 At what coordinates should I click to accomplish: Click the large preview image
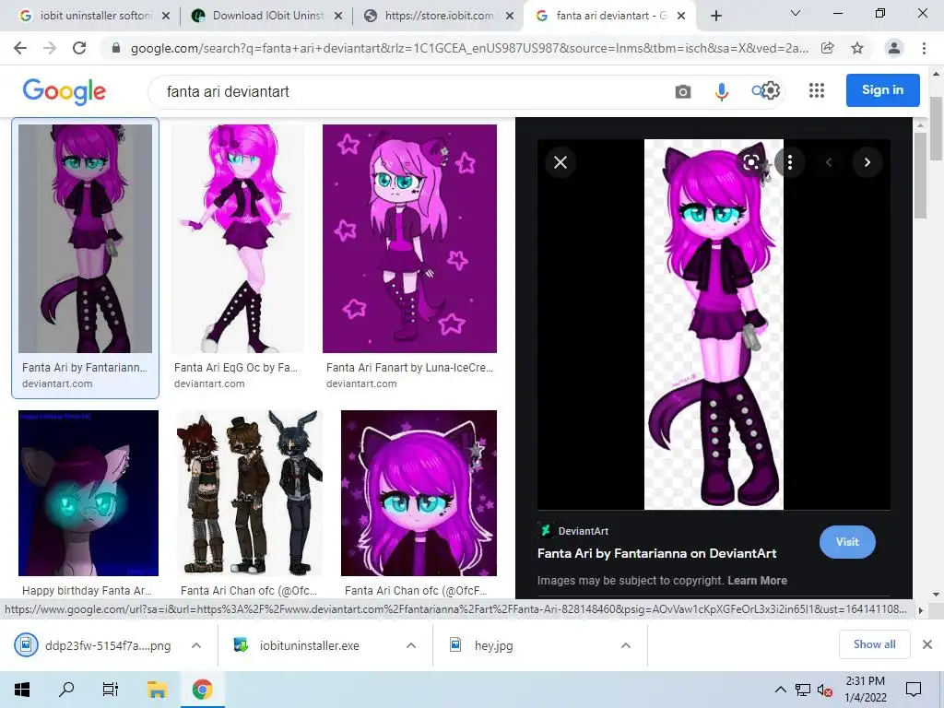coord(714,324)
